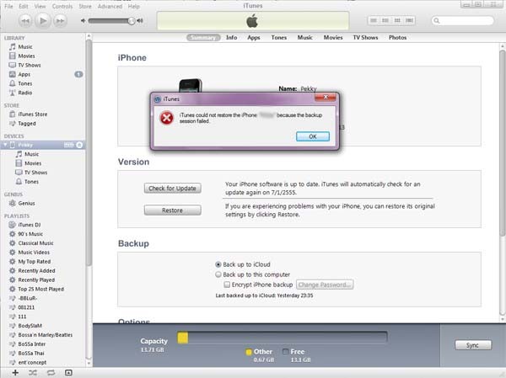The height and width of the screenshot is (378, 506).
Task: Click the low-volume speaker icon
Action: 83,20
